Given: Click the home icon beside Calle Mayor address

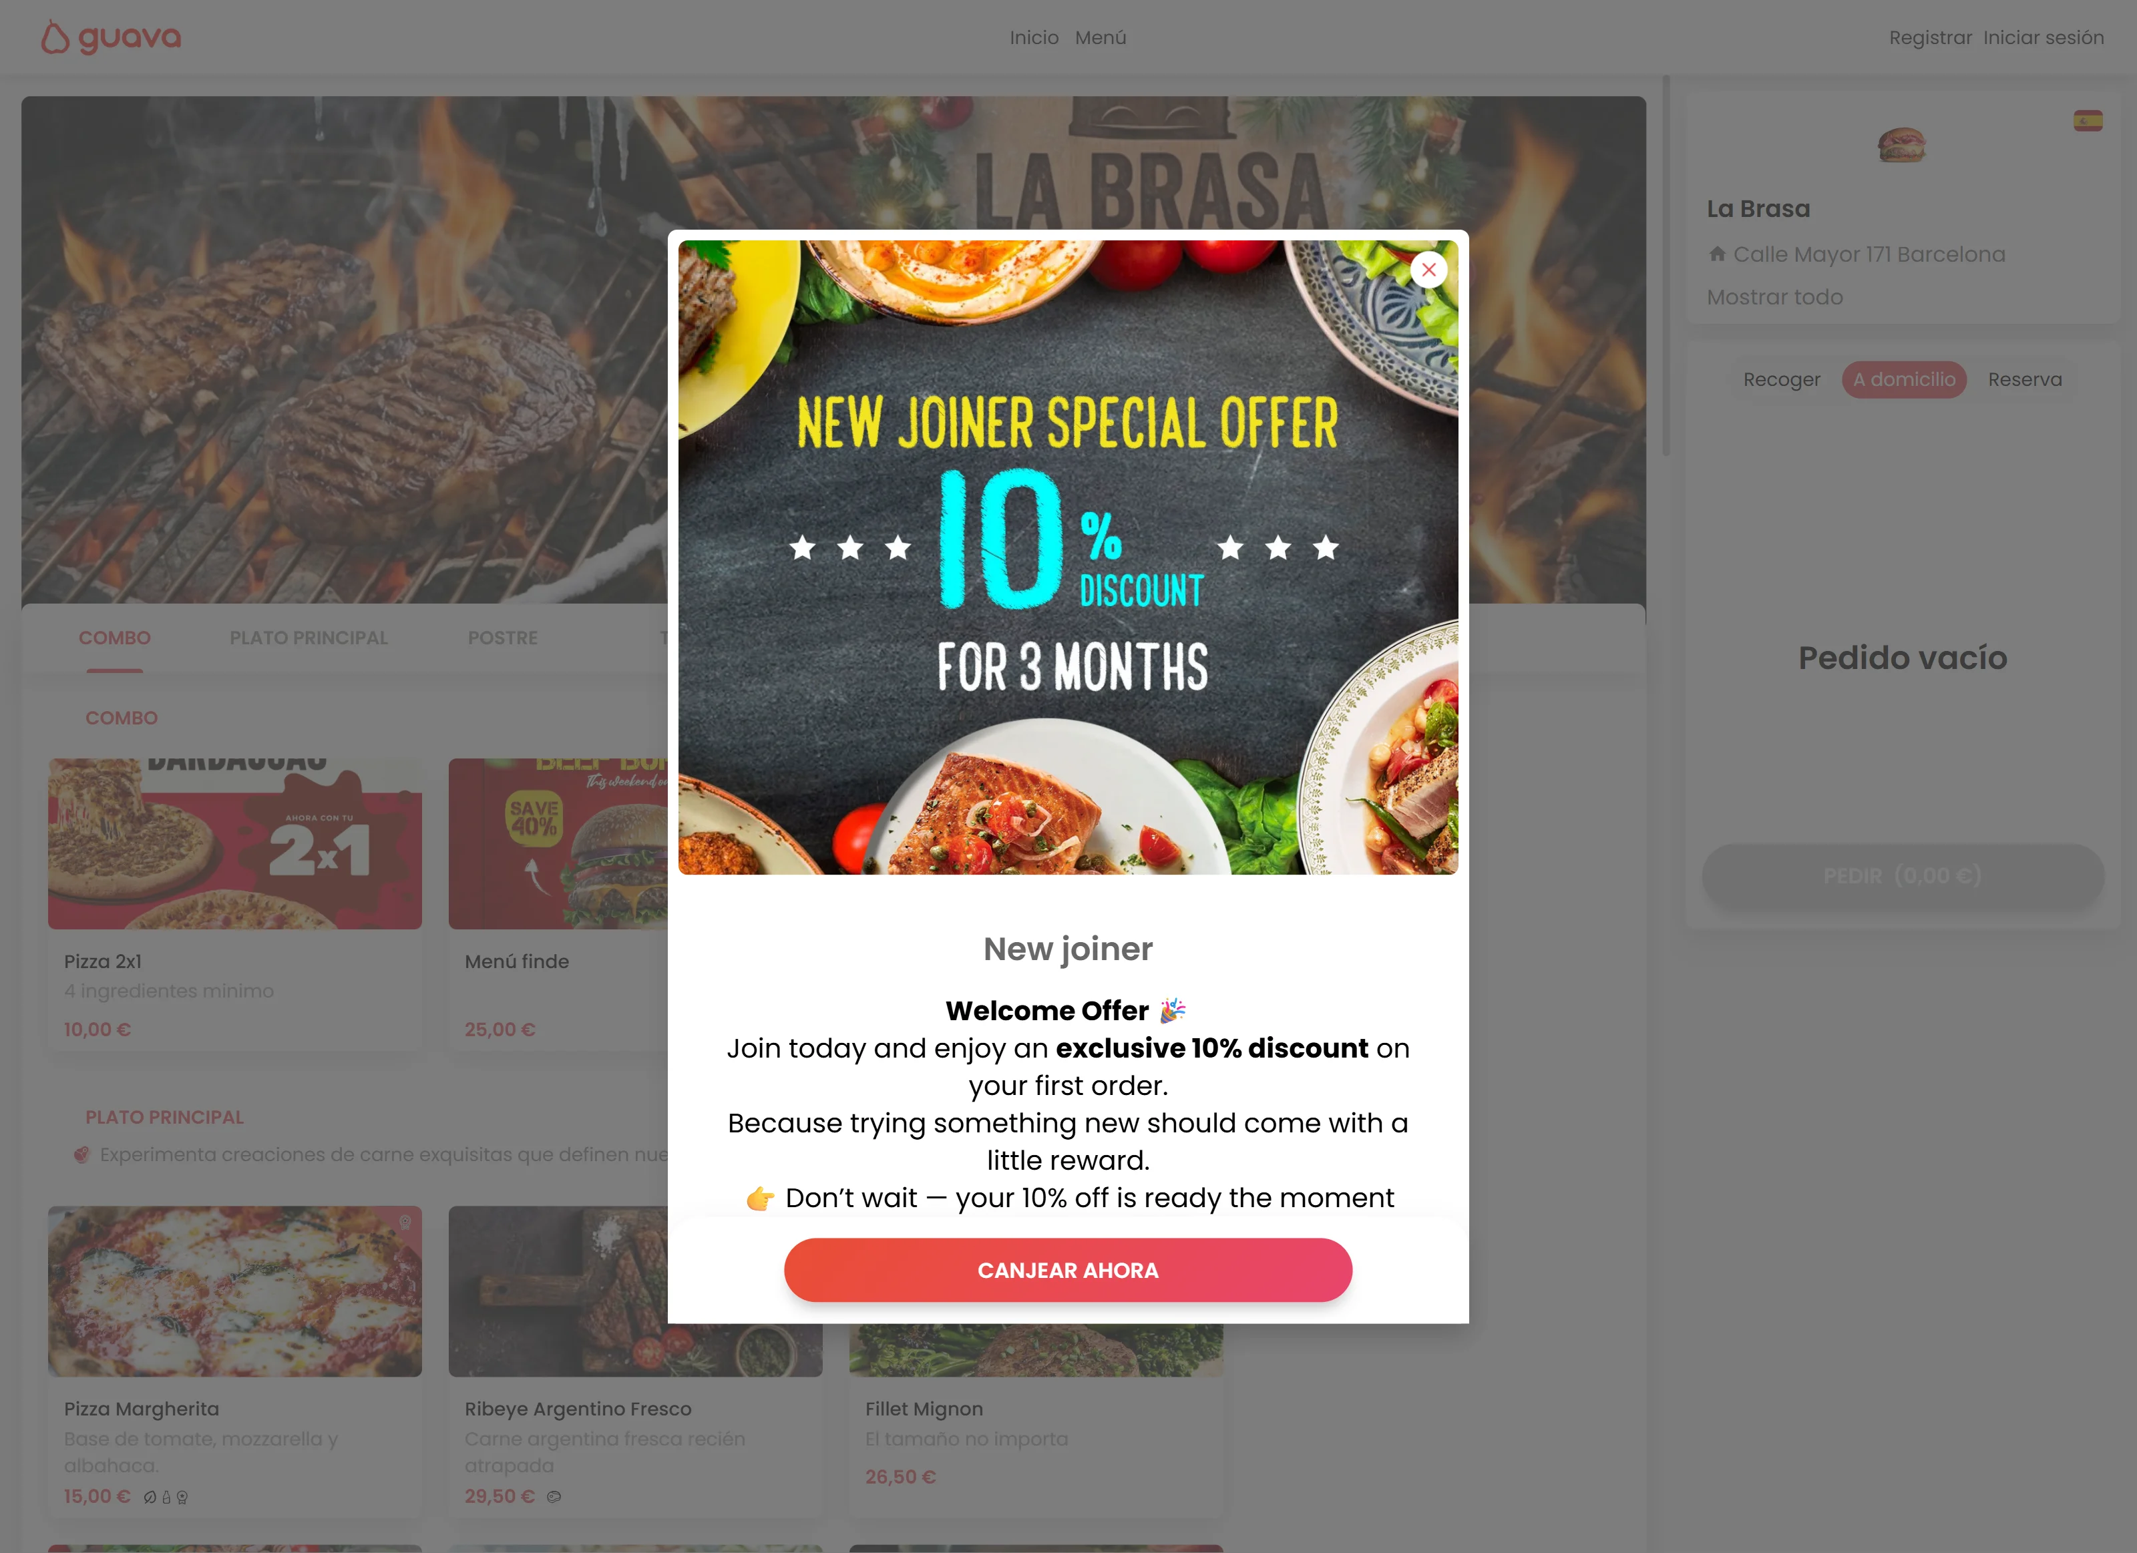Looking at the screenshot, I should tap(1717, 253).
